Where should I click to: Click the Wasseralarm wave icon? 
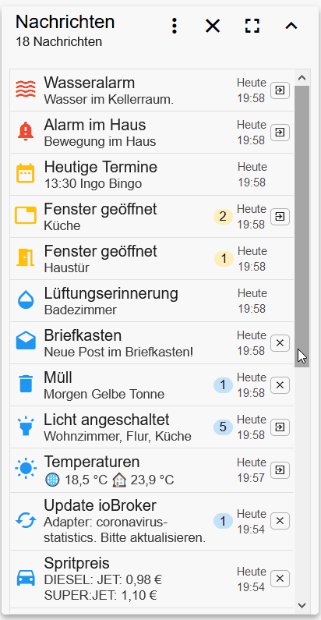click(x=26, y=90)
